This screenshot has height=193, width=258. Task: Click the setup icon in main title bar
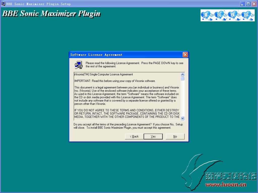tap(3, 4)
